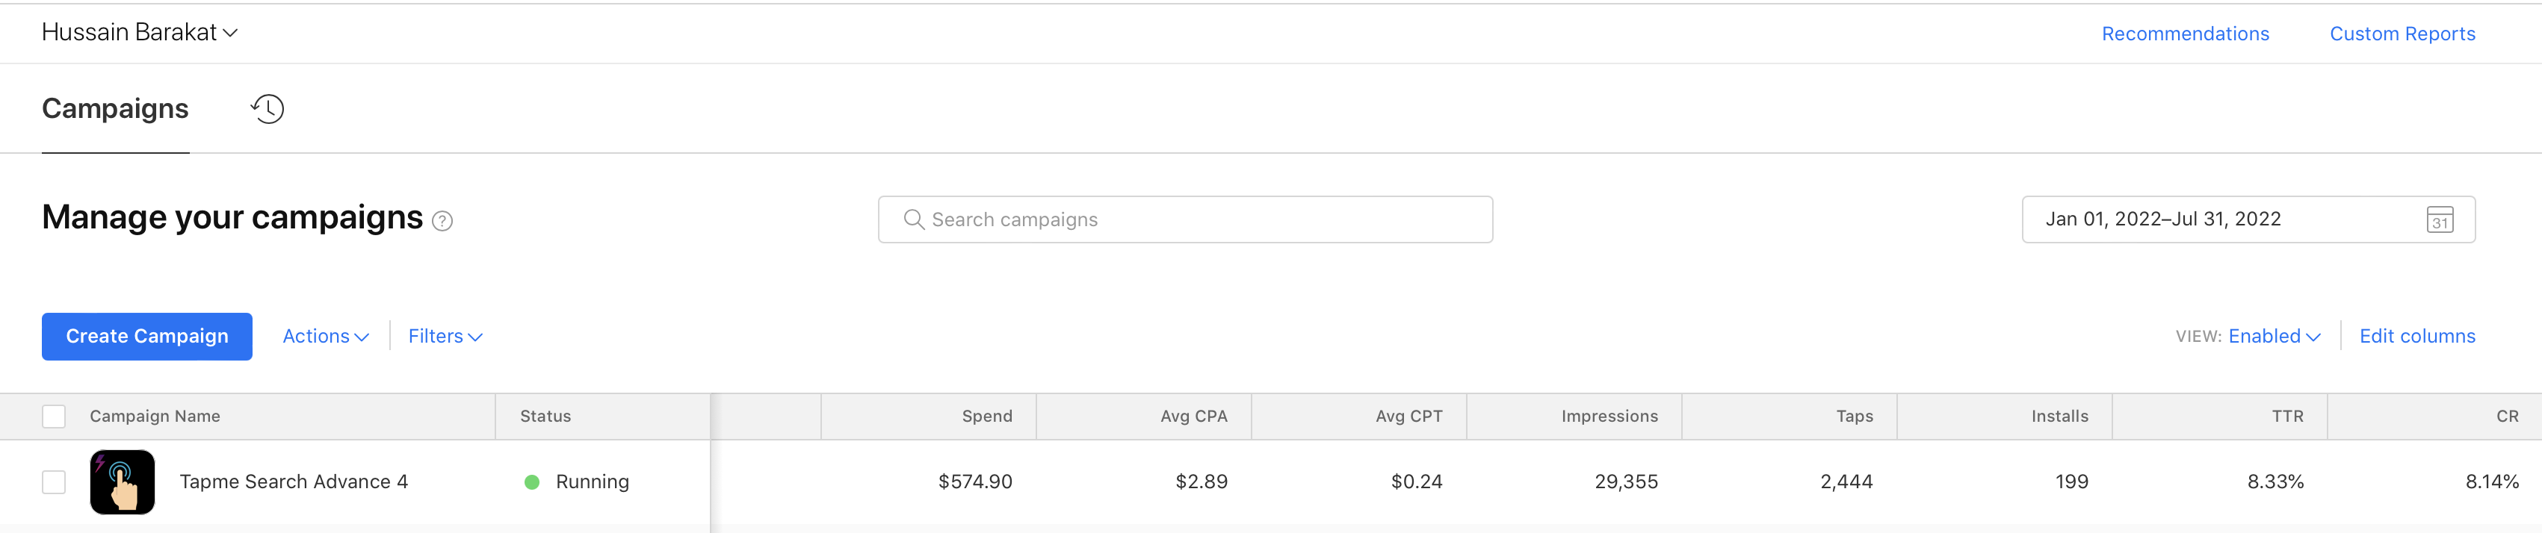
Task: Open the Tapme Search Advance 4 campaign
Action: [293, 481]
